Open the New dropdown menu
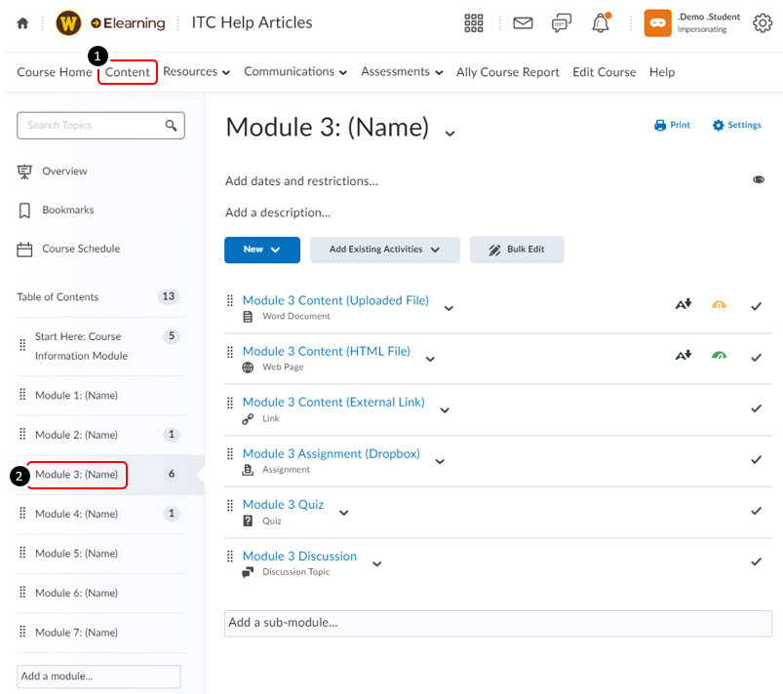Image resolution: width=783 pixels, height=694 pixels. (x=261, y=250)
